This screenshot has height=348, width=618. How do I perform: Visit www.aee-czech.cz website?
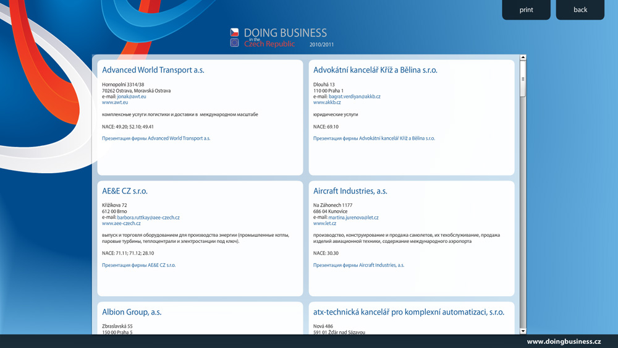tap(121, 224)
